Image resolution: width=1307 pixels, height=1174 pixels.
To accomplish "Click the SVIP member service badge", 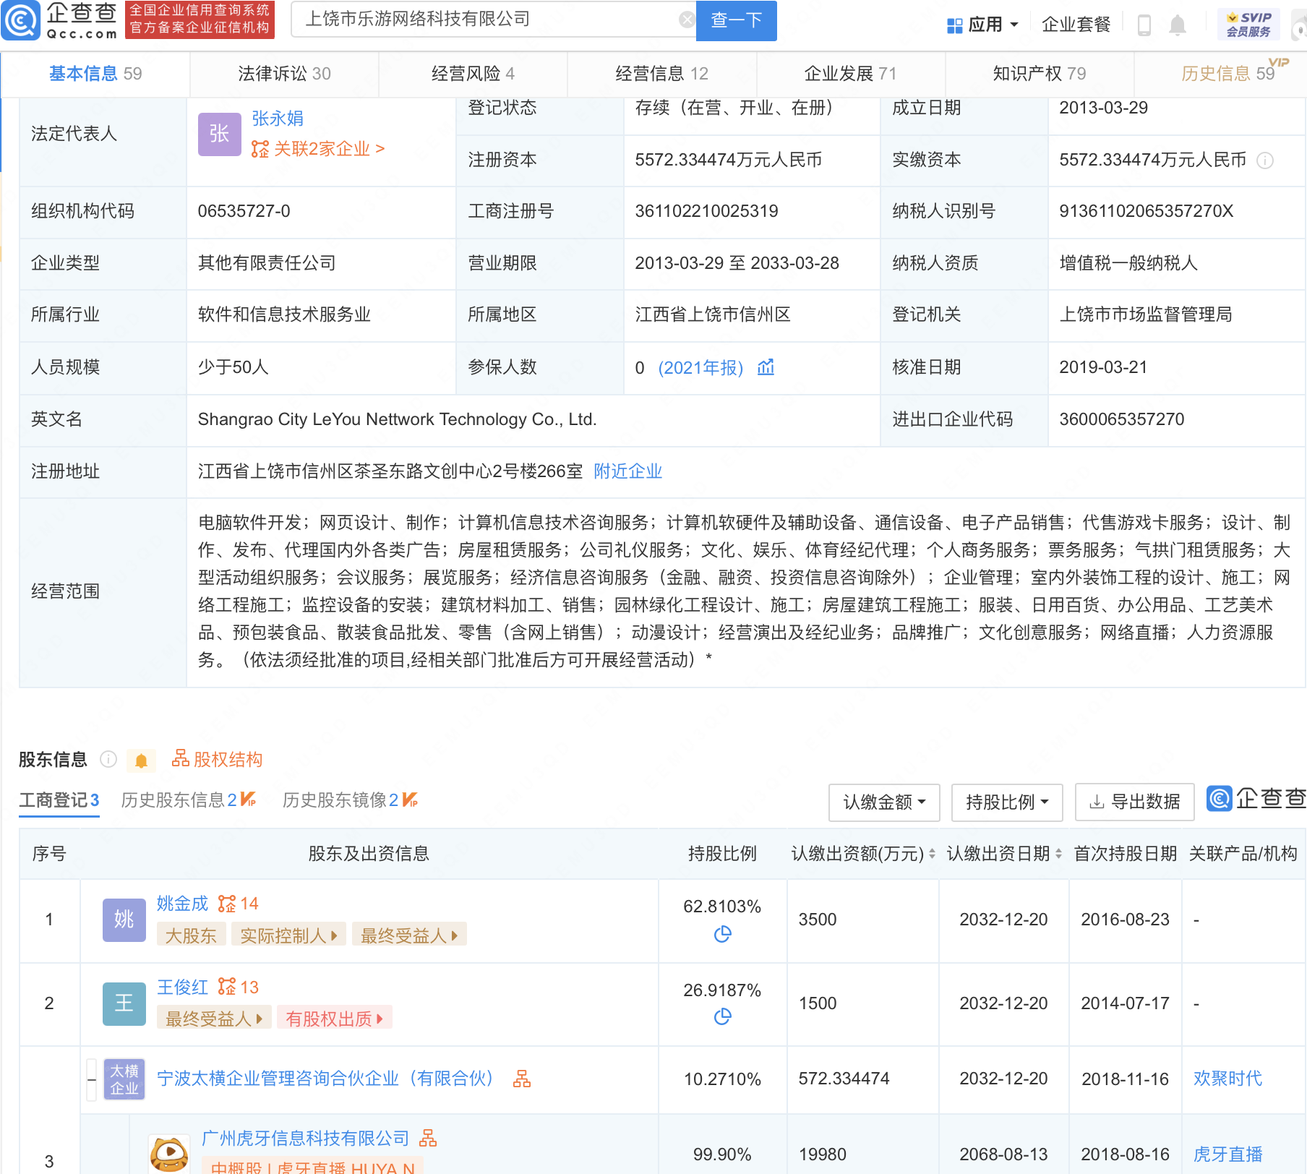I will 1248,25.
